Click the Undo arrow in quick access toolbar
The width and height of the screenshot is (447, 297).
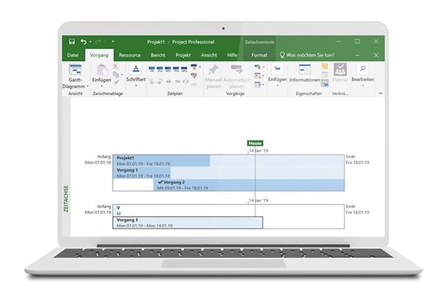pos(83,42)
